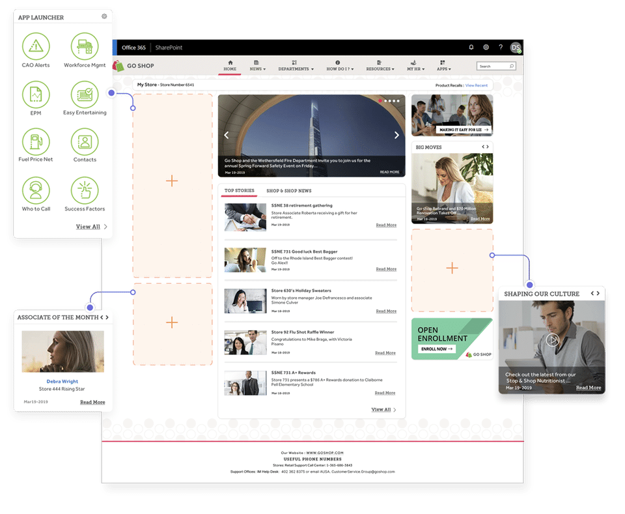
Task: Show next hero carousel slide
Action: 396,136
